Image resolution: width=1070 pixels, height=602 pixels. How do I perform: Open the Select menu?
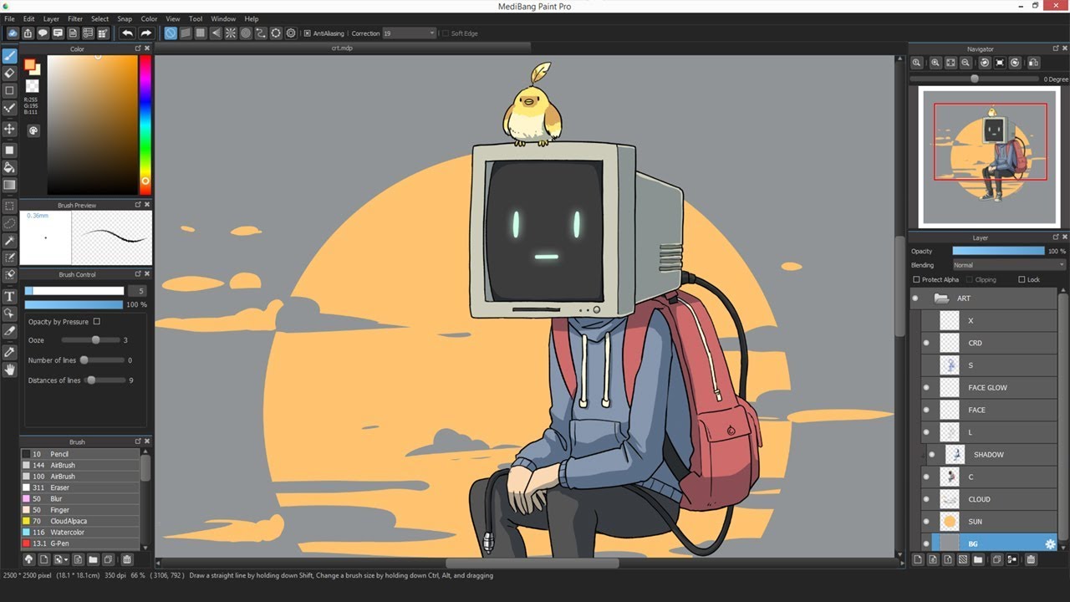click(x=99, y=18)
